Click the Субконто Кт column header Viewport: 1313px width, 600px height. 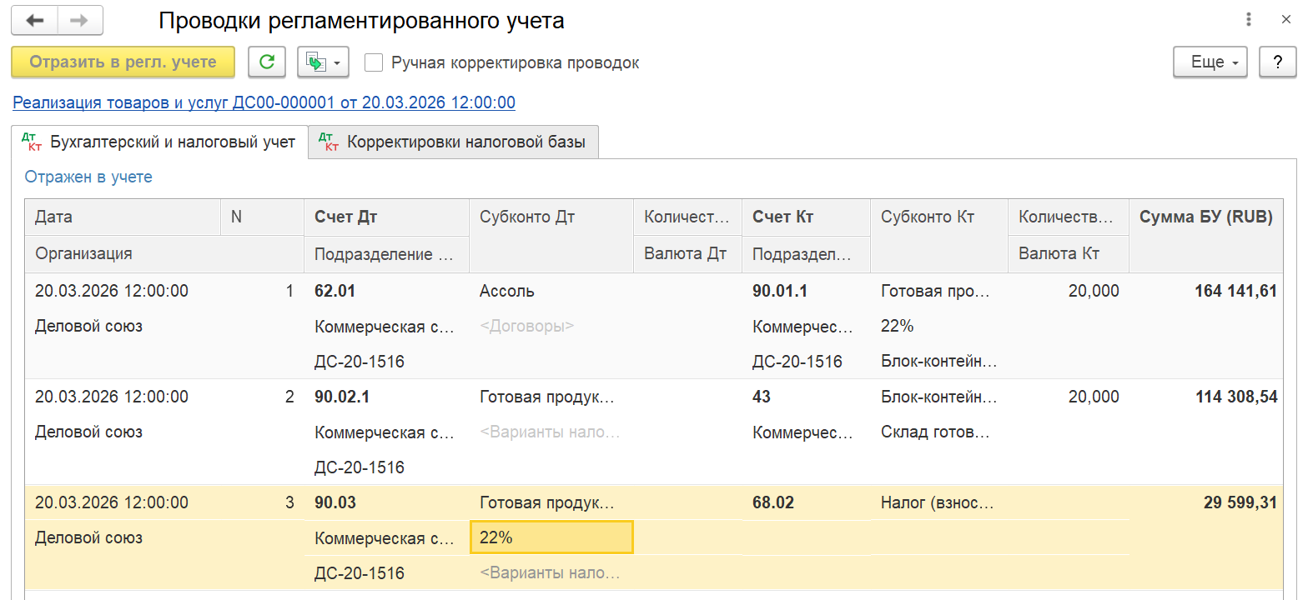tap(939, 236)
